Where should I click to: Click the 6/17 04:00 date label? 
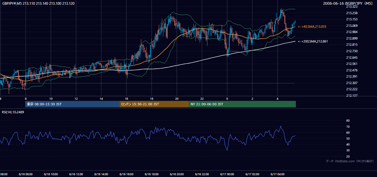click(x=277, y=174)
